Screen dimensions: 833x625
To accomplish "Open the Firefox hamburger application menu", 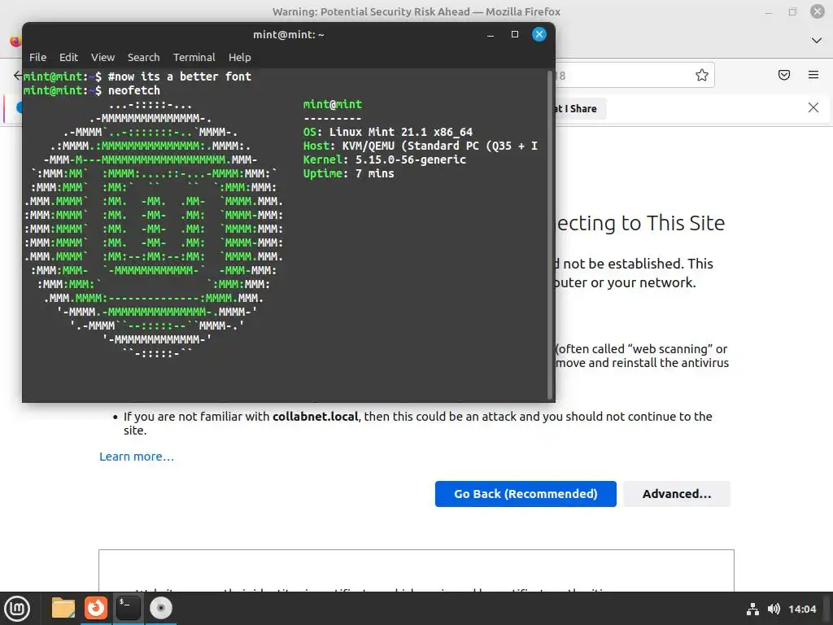I will click(813, 75).
